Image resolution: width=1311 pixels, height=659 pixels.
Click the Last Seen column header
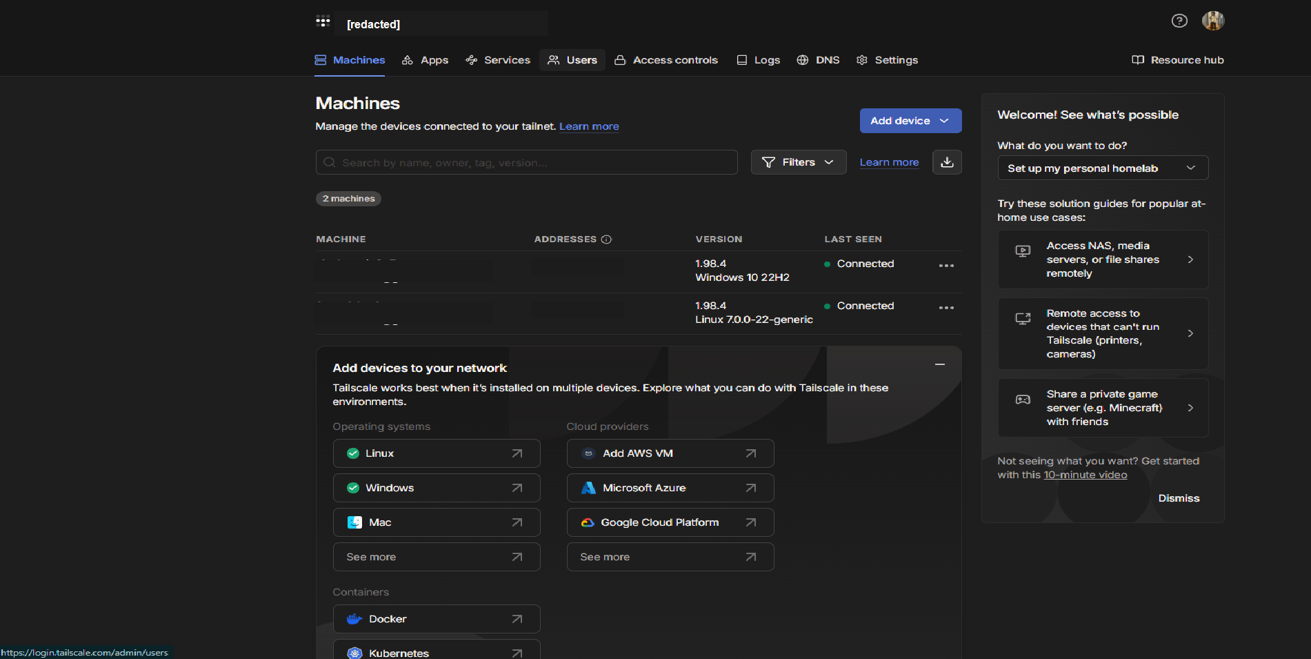853,239
